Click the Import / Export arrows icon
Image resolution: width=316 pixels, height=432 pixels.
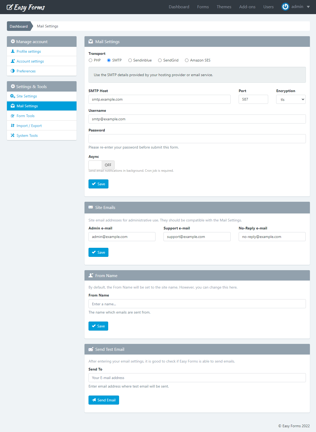pyautogui.click(x=12, y=126)
